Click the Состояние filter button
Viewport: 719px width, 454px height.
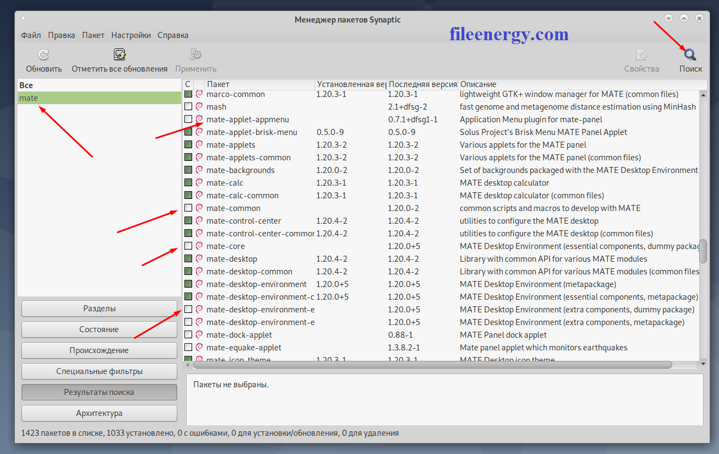pos(99,329)
